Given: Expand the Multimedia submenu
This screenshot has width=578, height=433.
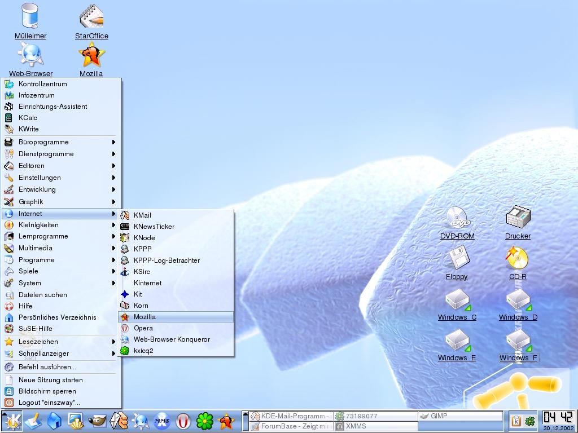Looking at the screenshot, I should tap(61, 248).
